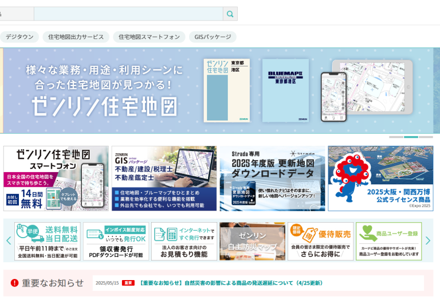
Task: Open 2025大阪・関西万博 licensed goods banner
Action: (380, 178)
